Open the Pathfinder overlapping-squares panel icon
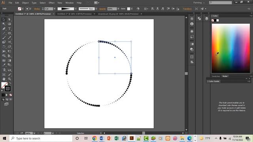 click(x=199, y=19)
